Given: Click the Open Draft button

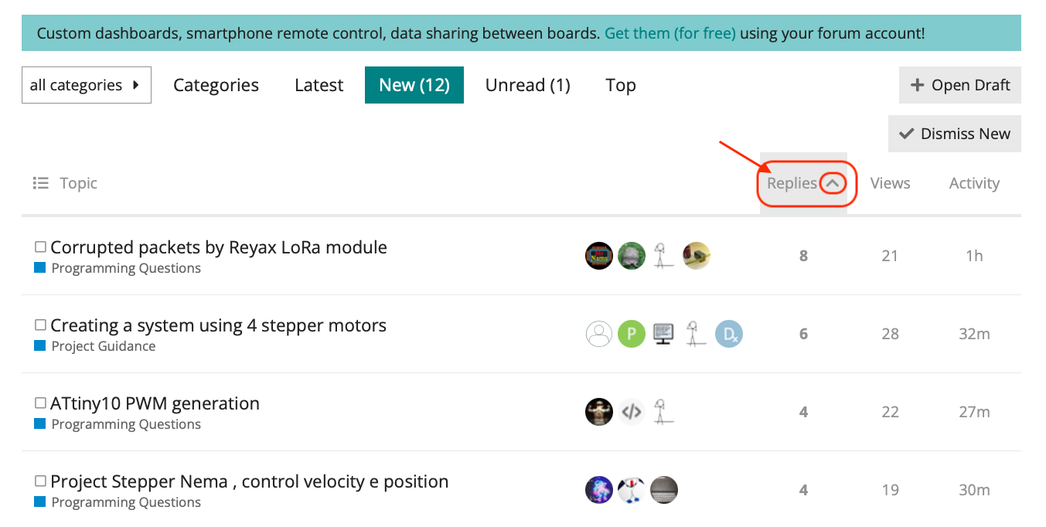Looking at the screenshot, I should pyautogui.click(x=959, y=85).
